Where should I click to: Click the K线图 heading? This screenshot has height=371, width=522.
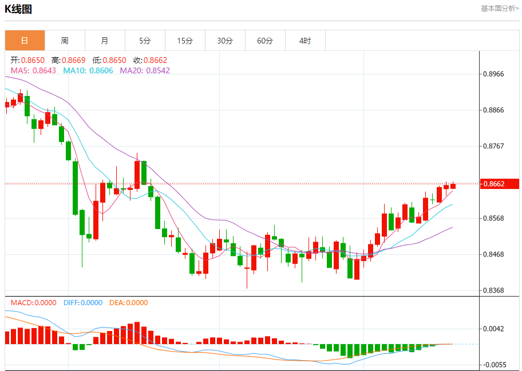click(18, 9)
